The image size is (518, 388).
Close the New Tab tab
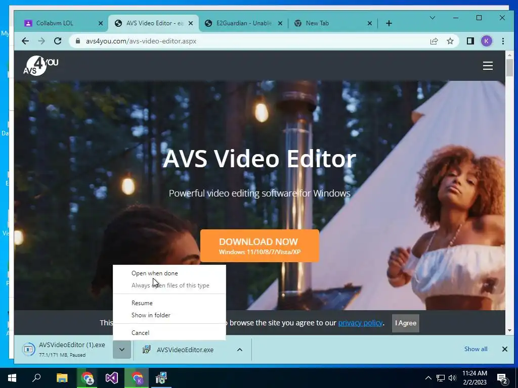pos(370,23)
